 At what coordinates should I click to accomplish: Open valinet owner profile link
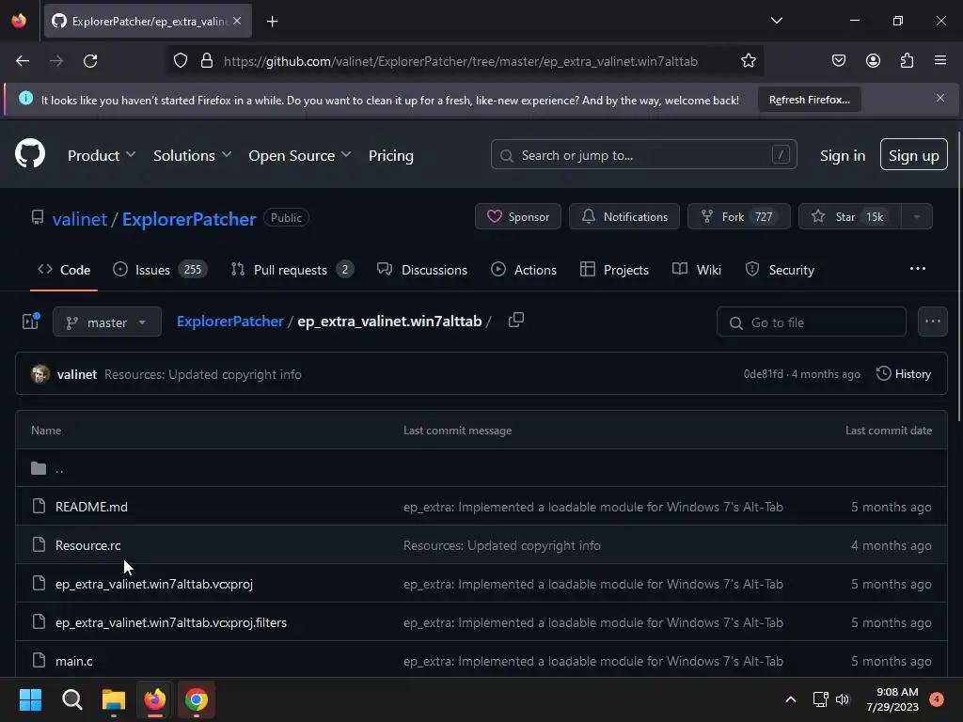79,219
